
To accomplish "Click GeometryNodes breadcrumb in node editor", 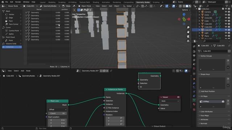I will pyautogui.click(x=28, y=76).
